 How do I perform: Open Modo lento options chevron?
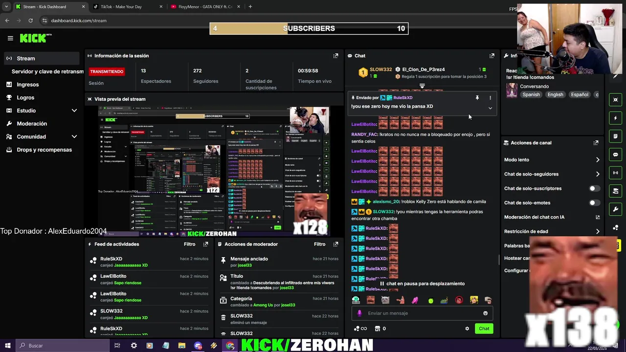pyautogui.click(x=598, y=160)
